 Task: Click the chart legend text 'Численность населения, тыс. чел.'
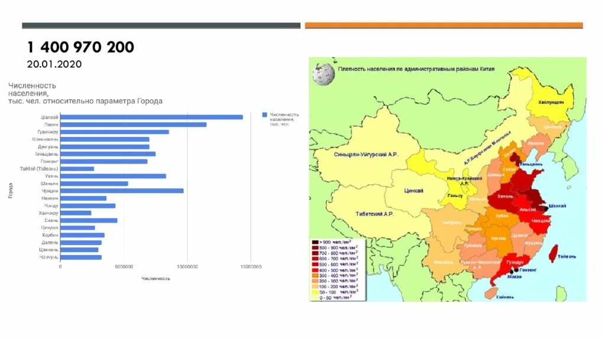(x=284, y=119)
